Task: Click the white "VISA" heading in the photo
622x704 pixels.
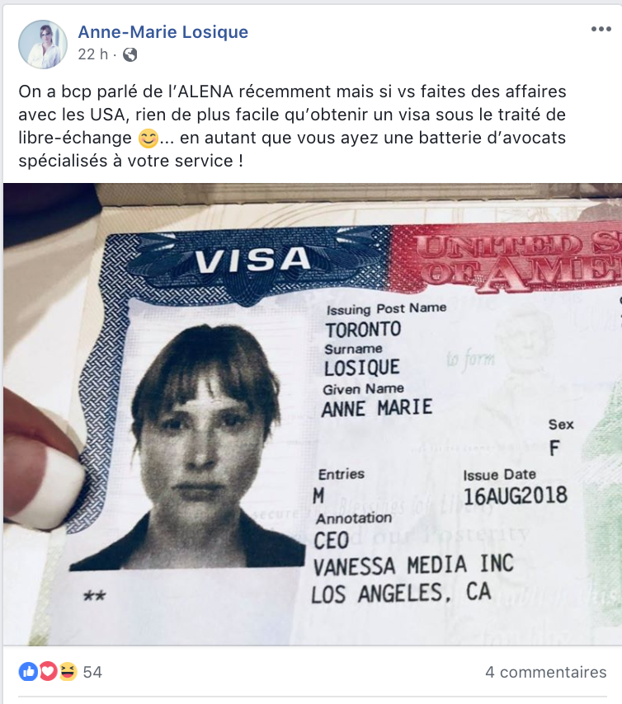Action: [x=252, y=260]
